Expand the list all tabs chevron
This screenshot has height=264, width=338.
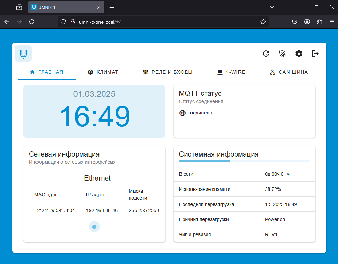click(x=272, y=7)
